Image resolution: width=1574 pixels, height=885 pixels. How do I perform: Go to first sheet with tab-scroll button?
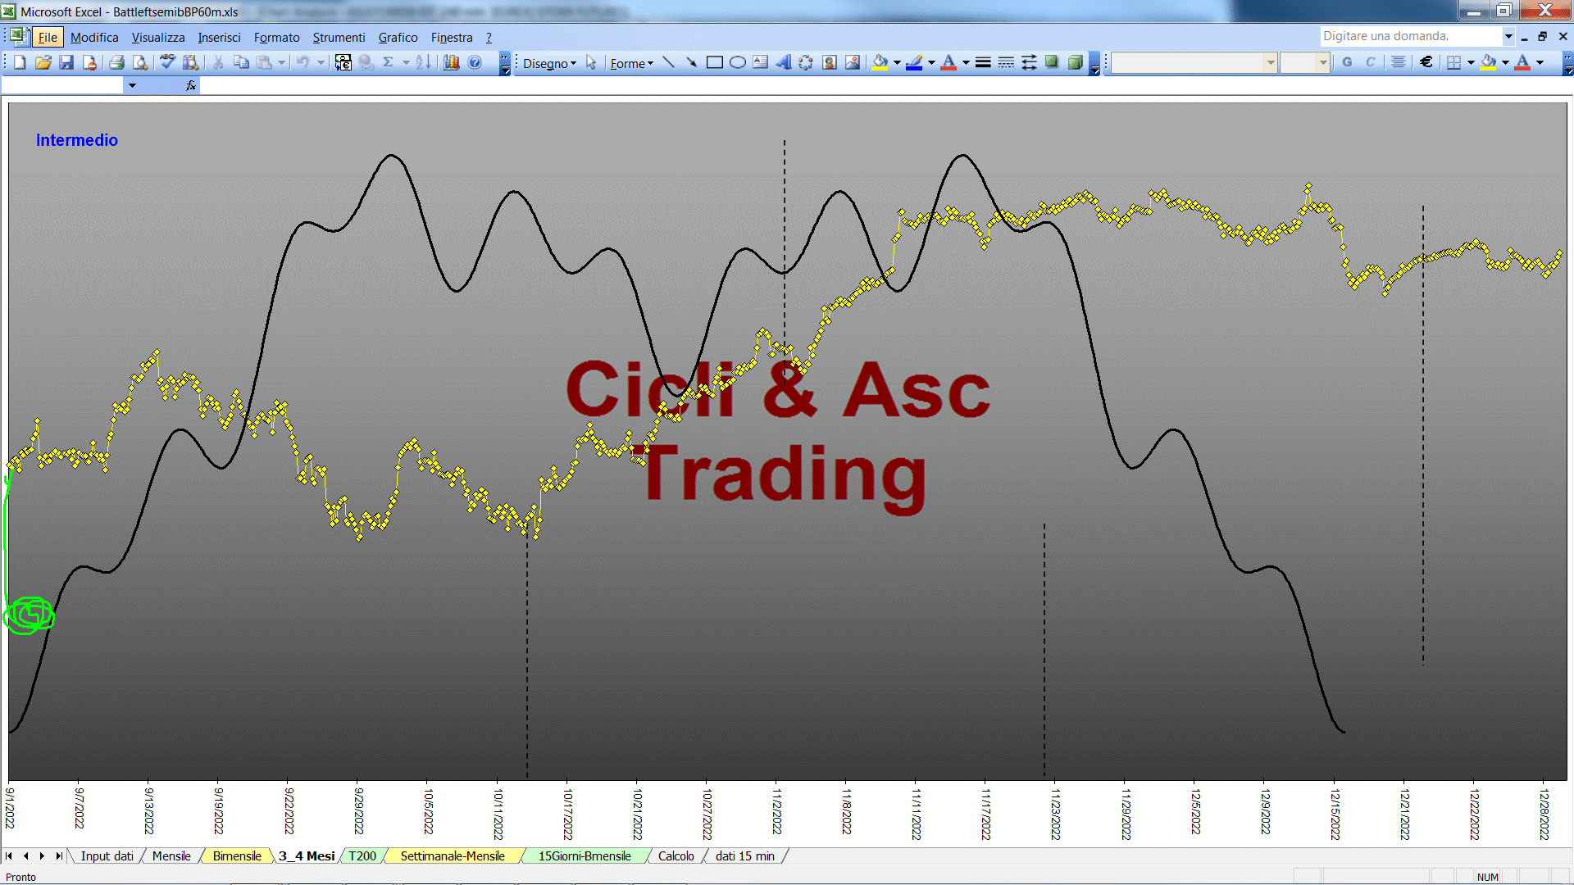click(x=9, y=856)
